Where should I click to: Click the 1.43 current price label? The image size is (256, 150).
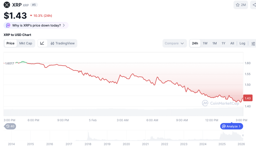coord(247,98)
